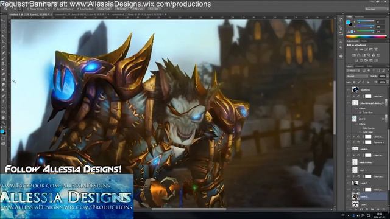Open the Color panel flyout menu
The height and width of the screenshot is (219, 390).
tap(387, 17)
